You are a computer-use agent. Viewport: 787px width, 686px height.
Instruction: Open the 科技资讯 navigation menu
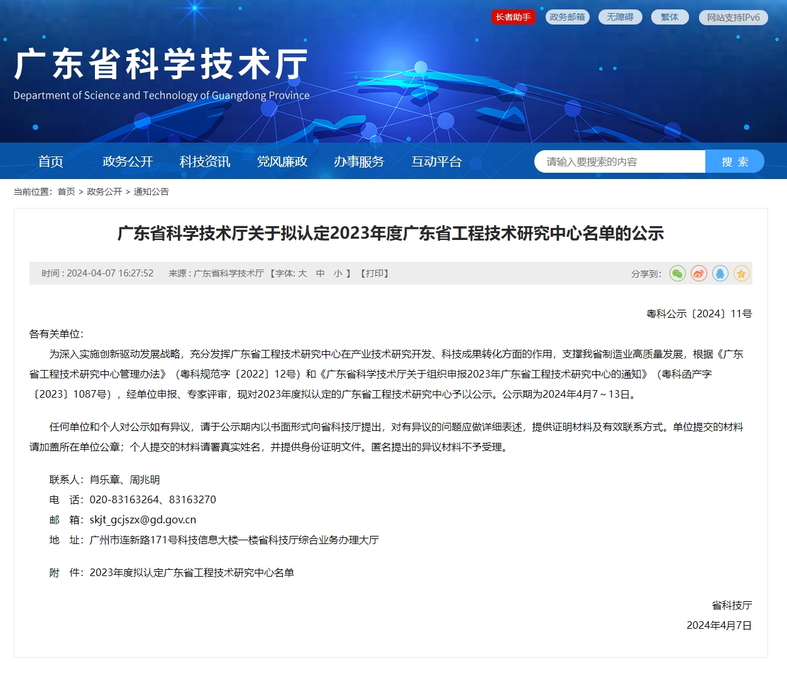(205, 161)
